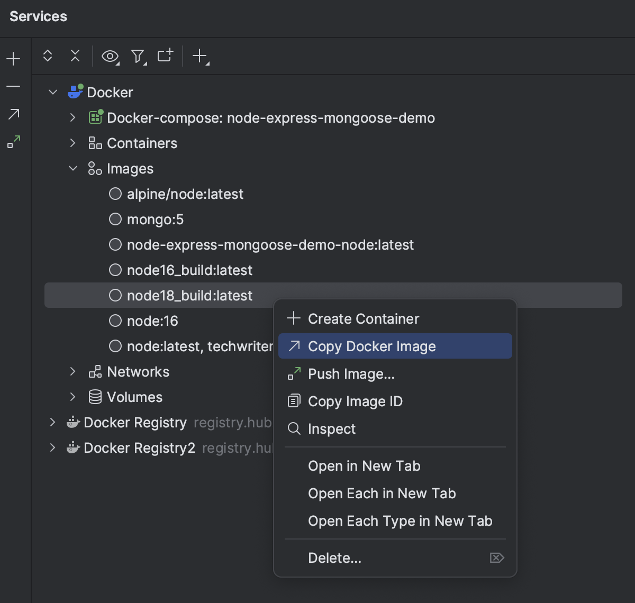Screen dimensions: 635x603
Task: Select the mongo:5 image in tree
Action: 155,219
